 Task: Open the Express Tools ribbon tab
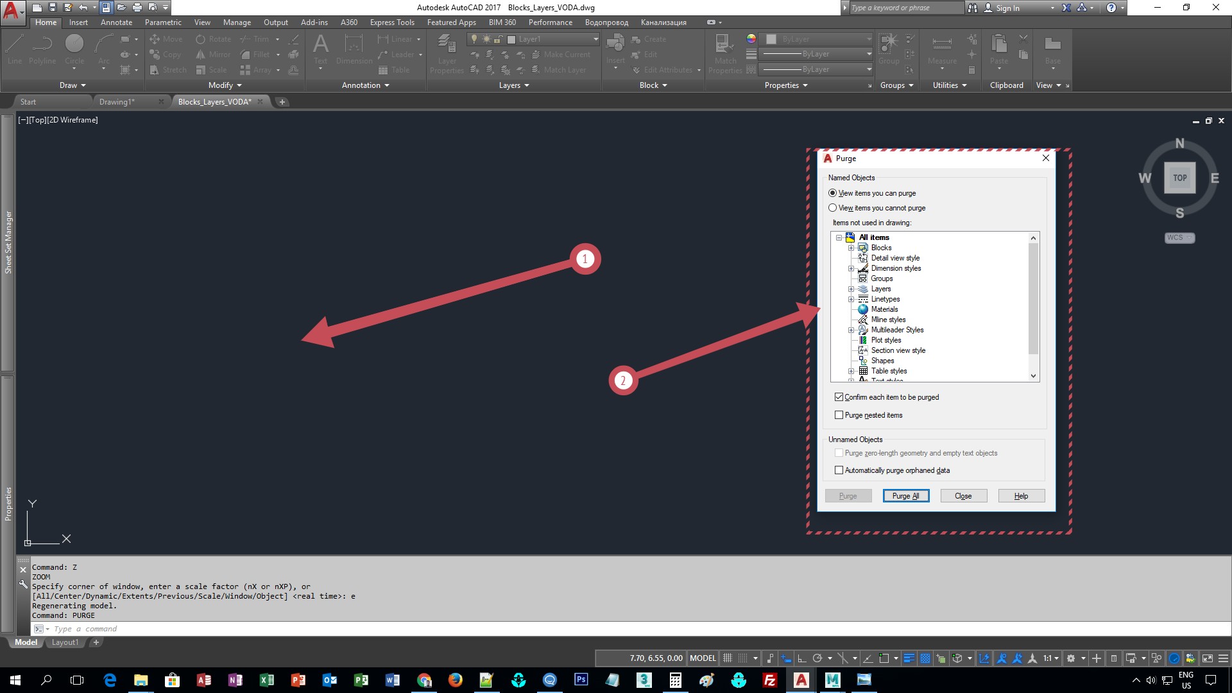tap(391, 22)
